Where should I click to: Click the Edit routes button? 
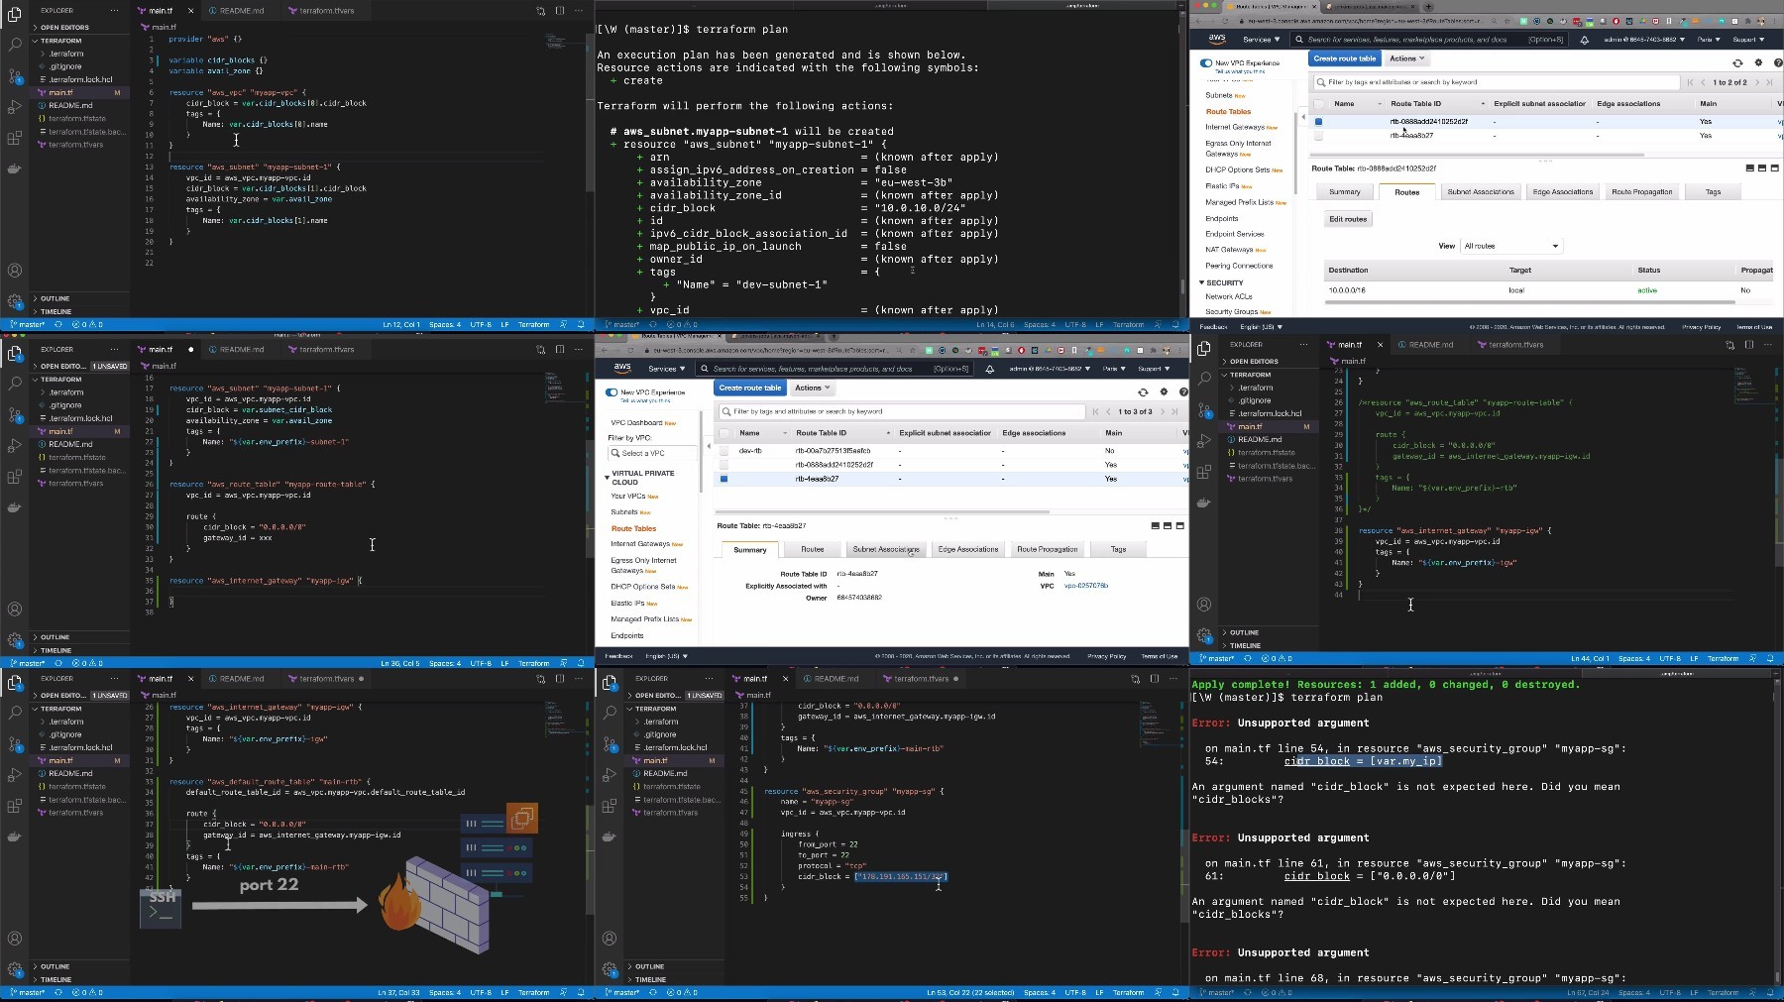1348,219
